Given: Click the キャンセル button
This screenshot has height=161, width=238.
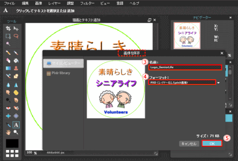Looking at the screenshot, I should pyautogui.click(x=189, y=144).
